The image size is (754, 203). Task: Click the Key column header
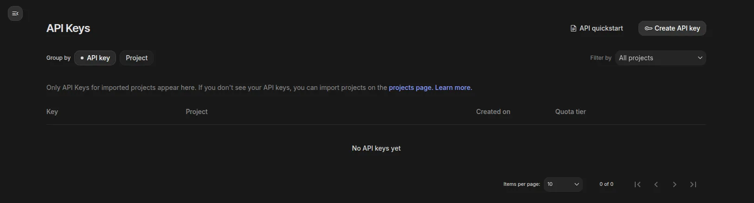coord(52,112)
